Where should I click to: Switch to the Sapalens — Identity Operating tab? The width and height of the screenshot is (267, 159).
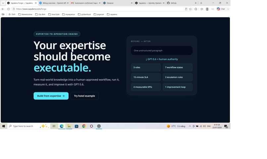point(150,3)
